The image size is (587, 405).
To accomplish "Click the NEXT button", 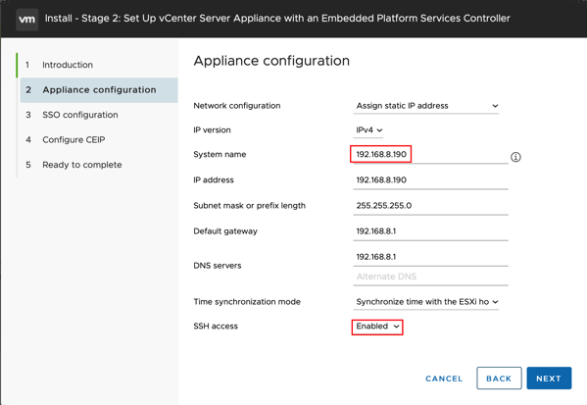I will pos(549,378).
